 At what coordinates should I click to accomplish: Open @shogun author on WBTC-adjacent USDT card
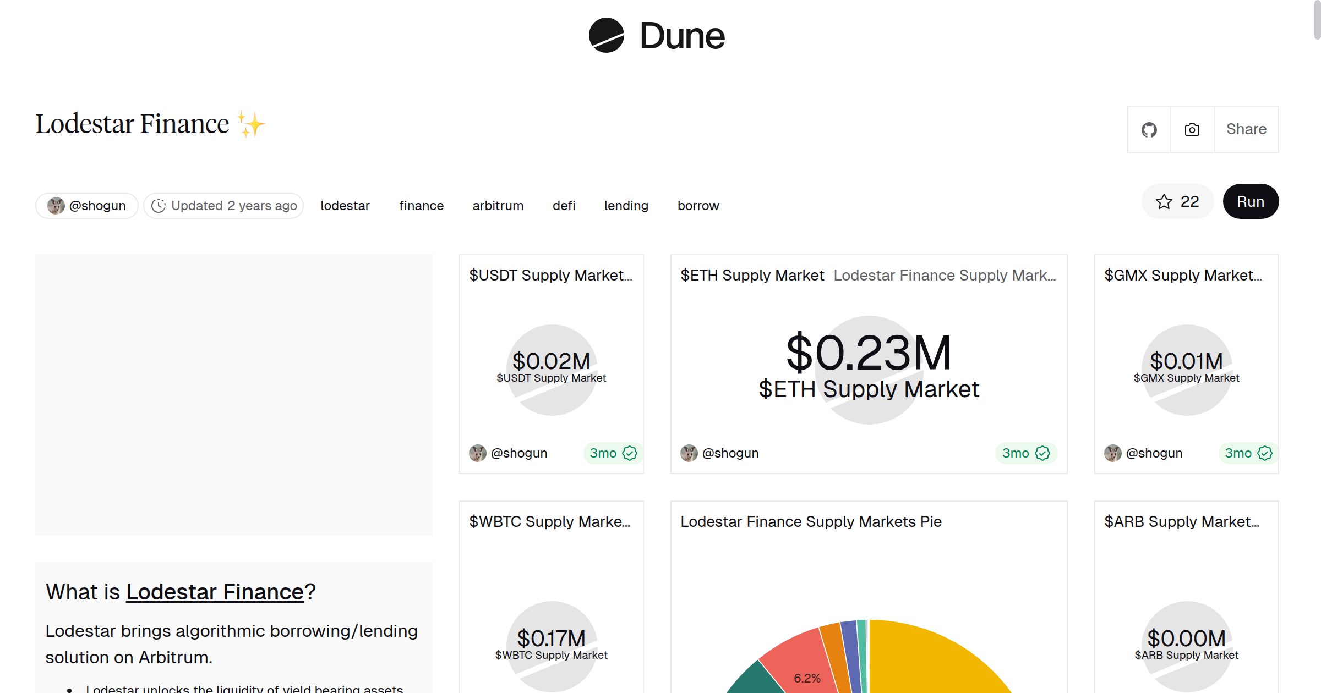(518, 453)
